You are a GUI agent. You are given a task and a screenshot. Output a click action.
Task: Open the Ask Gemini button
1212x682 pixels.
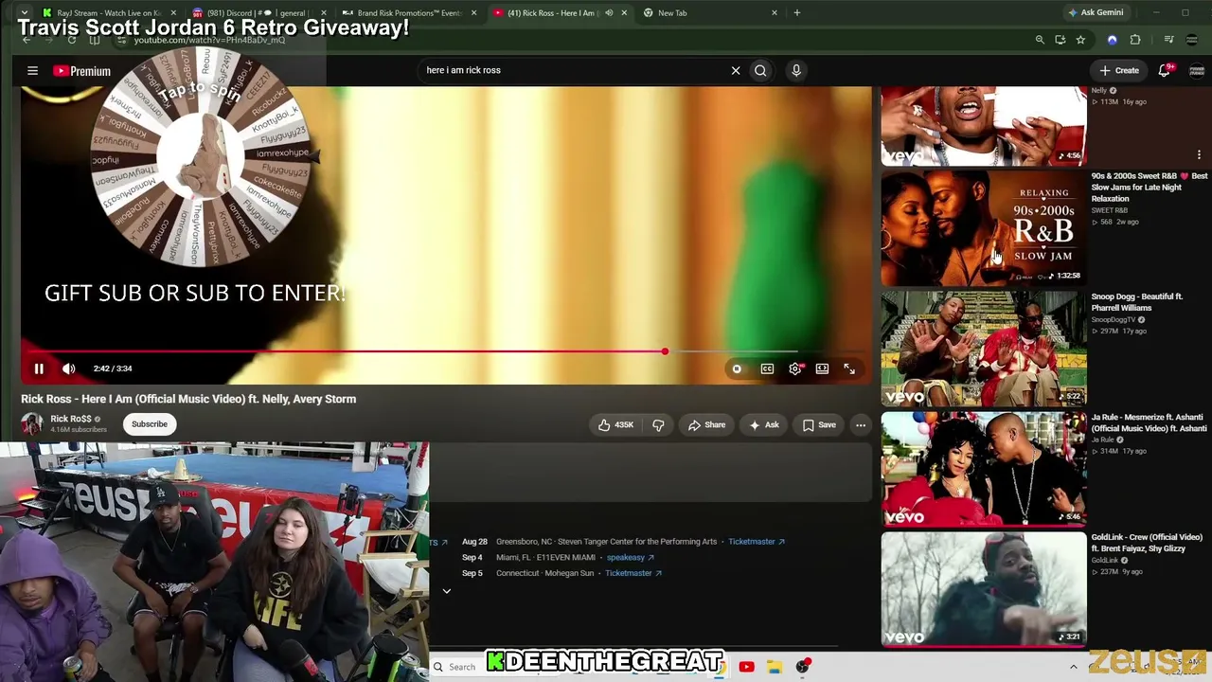point(1096,13)
